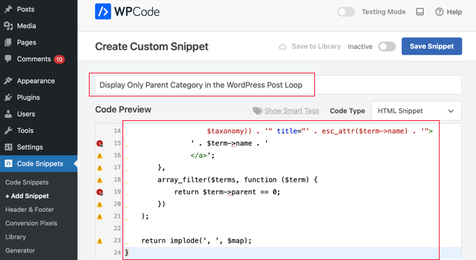Click the warning icon on line 18
The height and width of the screenshot is (260, 476).
(99, 180)
